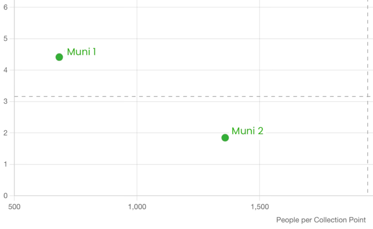The width and height of the screenshot is (373, 229).
Task: Click the vertical dashed reference line
Action: tap(368, 96)
